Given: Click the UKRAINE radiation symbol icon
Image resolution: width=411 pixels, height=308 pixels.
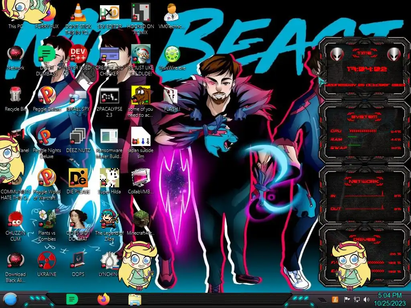Looking at the screenshot, I should pyautogui.click(x=47, y=260).
